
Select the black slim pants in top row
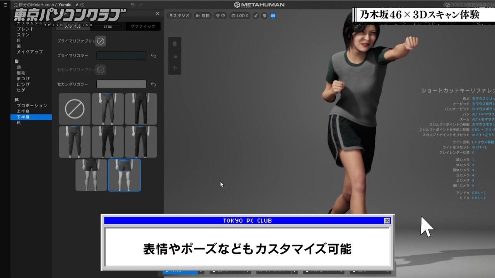click(141, 109)
